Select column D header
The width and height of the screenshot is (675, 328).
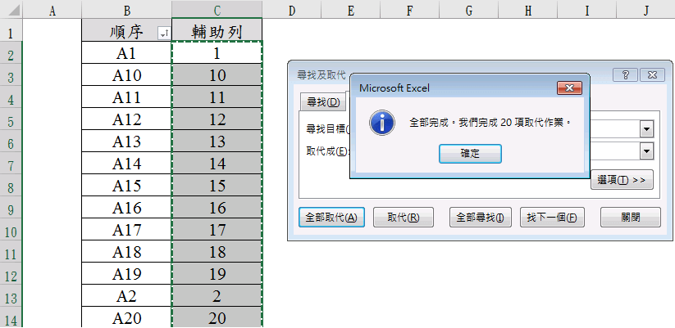click(x=292, y=10)
